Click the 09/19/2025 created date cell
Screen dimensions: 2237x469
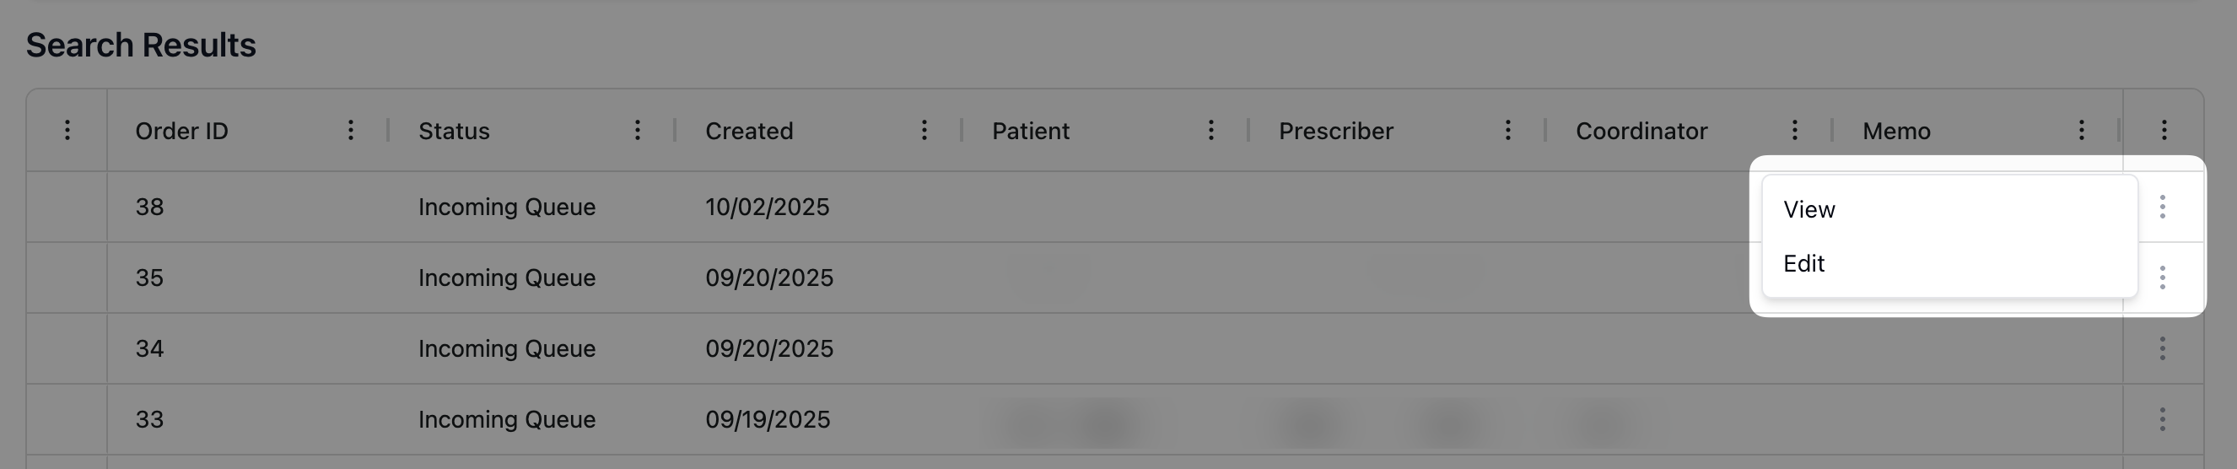(767, 419)
